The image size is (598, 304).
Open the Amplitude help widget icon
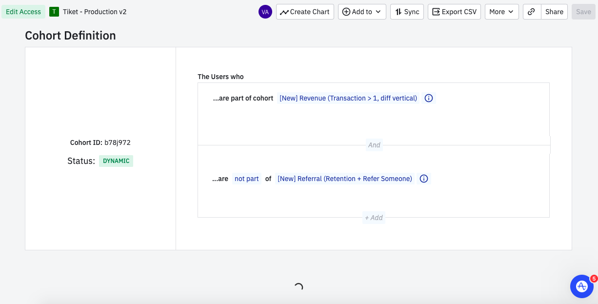coord(581,286)
